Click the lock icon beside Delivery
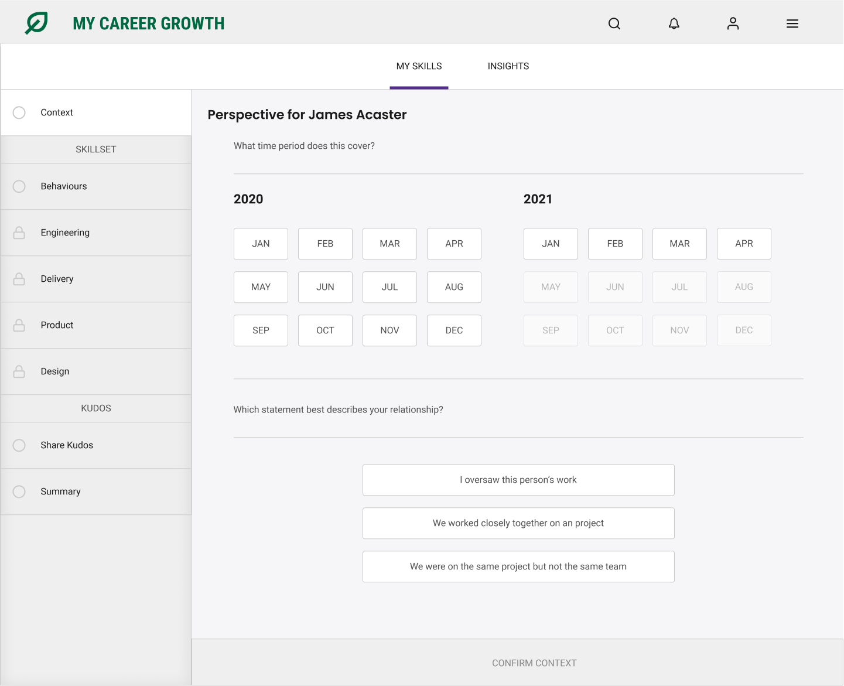This screenshot has width=844, height=686. [x=19, y=279]
